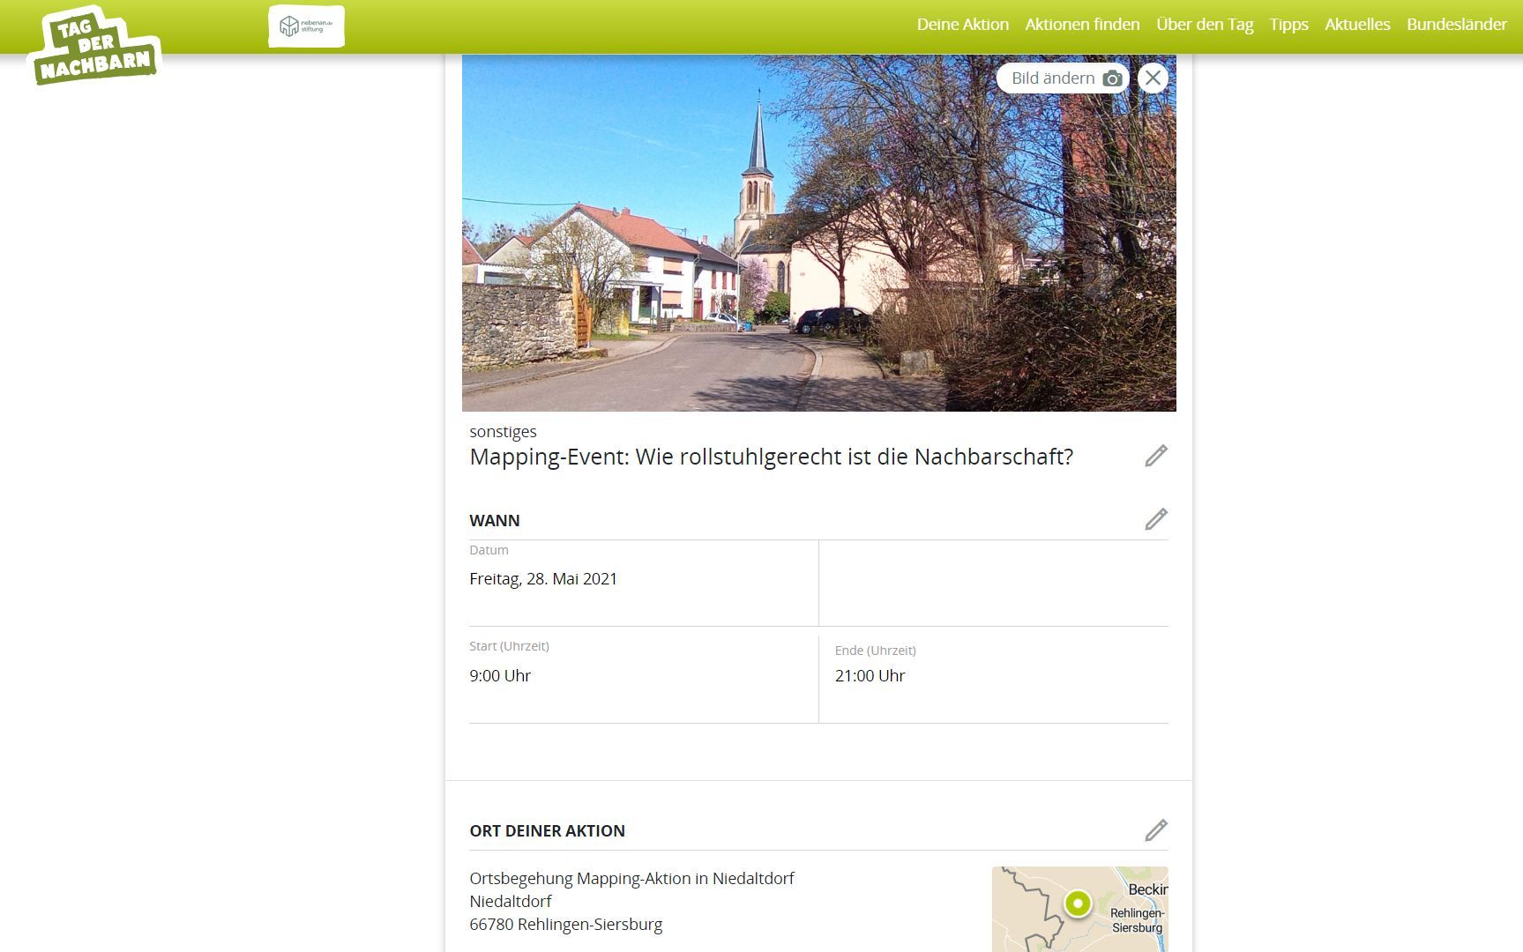Remove the event image with the X button
The height and width of the screenshot is (952, 1523).
[x=1153, y=78]
